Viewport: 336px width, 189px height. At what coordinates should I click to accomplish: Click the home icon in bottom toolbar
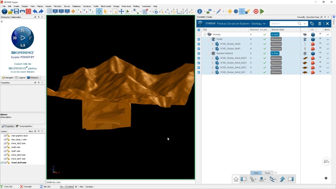[236, 179]
